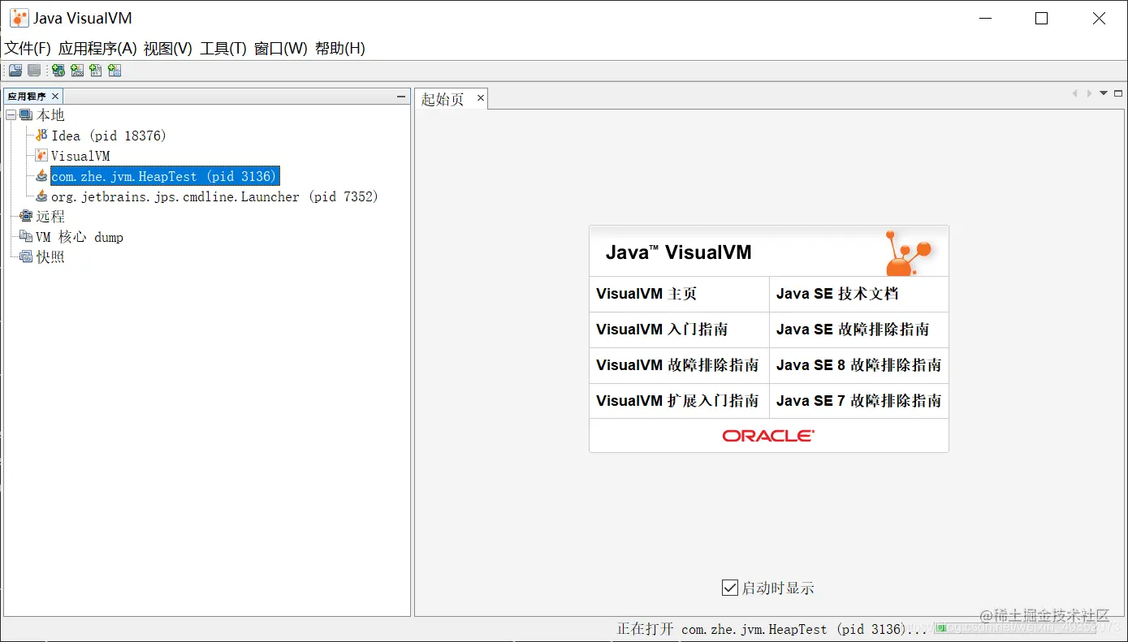Viewport: 1128px width, 642px height.
Task: Click the Add Remote Host toolbar icon
Action: coord(58,71)
